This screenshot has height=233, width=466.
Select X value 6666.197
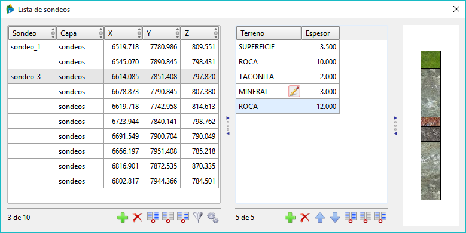click(x=123, y=151)
